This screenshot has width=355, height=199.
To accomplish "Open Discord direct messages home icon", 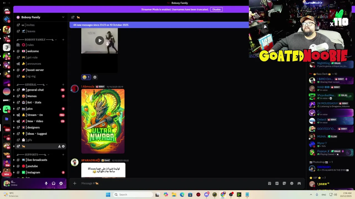I will click(7, 11).
